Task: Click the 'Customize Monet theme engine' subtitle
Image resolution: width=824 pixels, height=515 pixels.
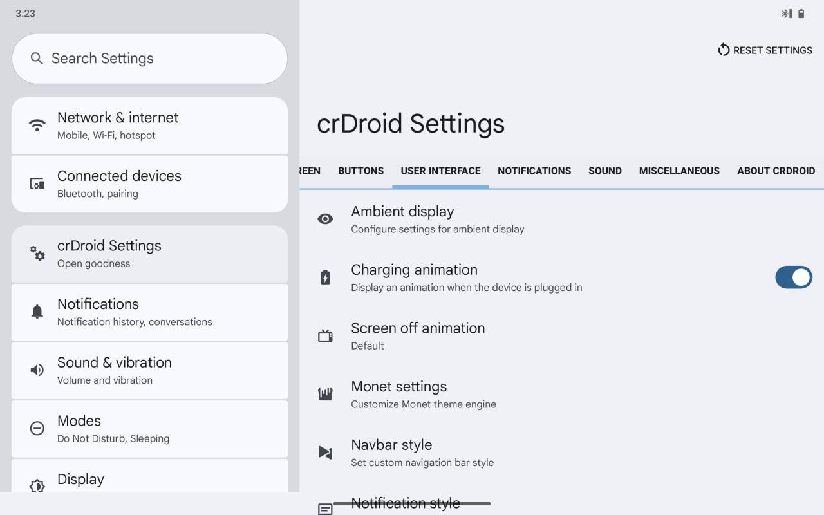Action: (424, 404)
